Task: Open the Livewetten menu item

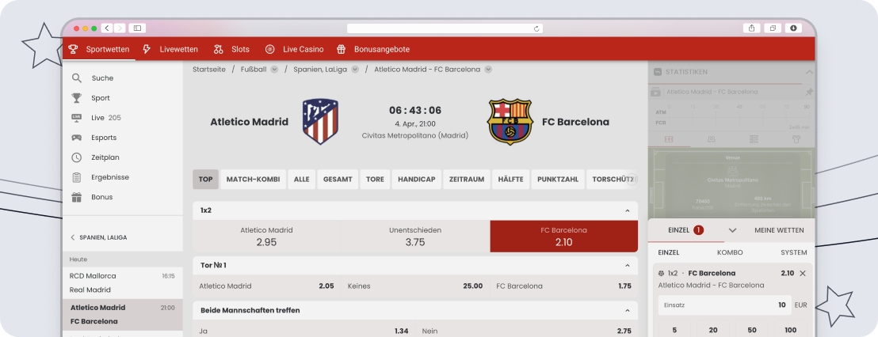Action: 170,49
